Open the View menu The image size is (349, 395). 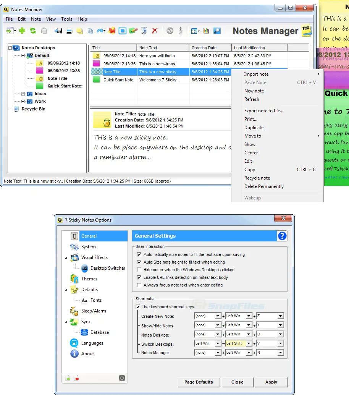(51, 19)
